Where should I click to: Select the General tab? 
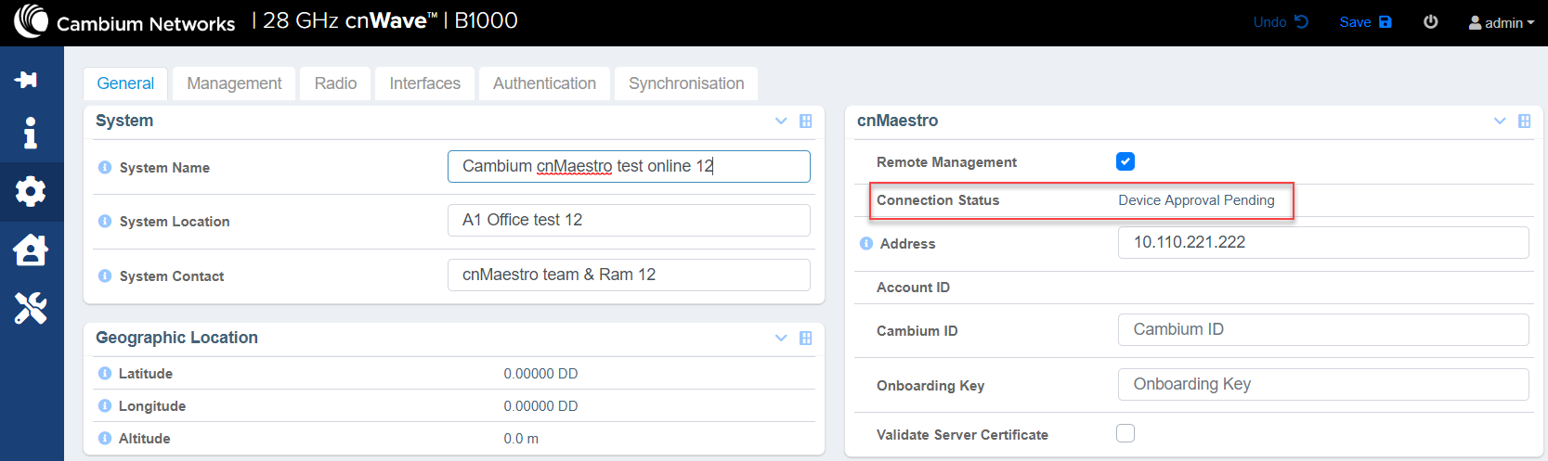click(x=125, y=83)
